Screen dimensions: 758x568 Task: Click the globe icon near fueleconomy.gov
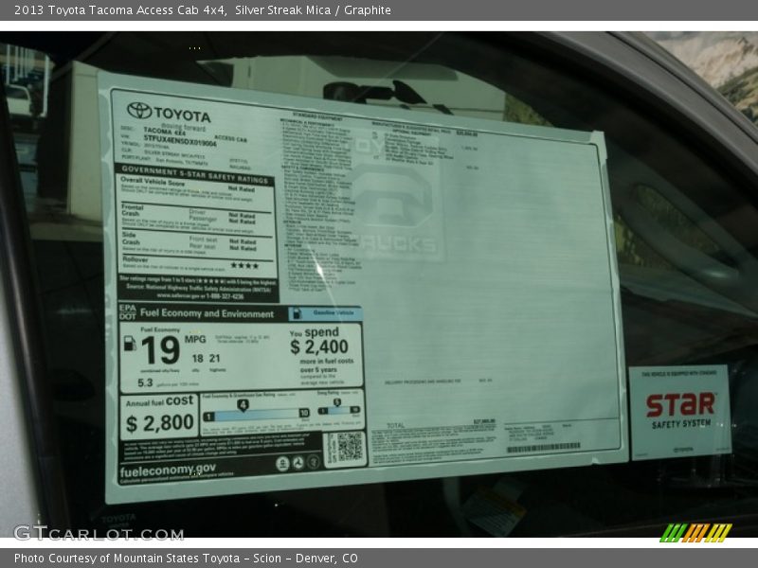point(283,463)
